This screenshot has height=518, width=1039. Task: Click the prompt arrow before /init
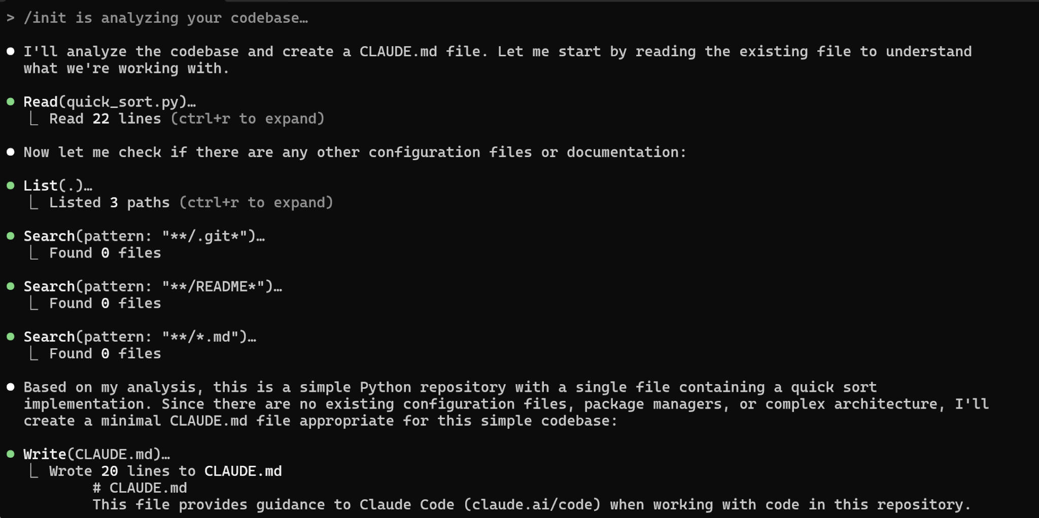(10, 18)
